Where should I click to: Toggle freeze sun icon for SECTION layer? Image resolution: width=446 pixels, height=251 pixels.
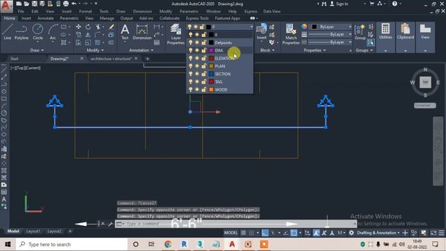197,74
